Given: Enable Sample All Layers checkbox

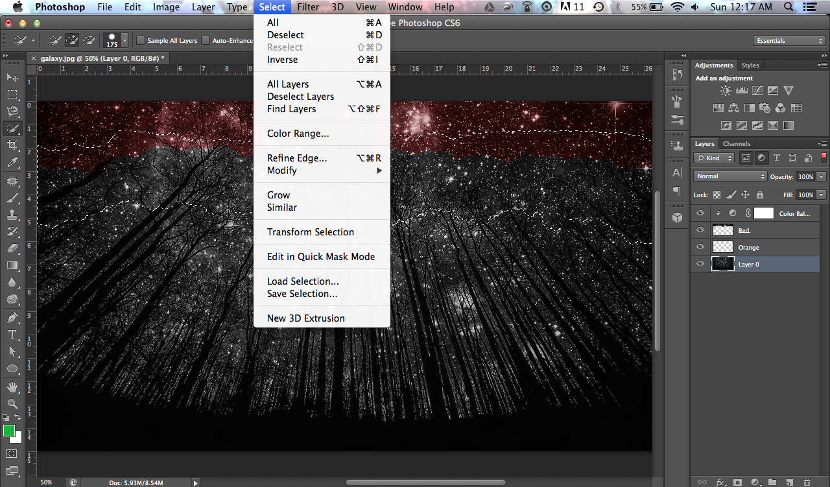Looking at the screenshot, I should point(141,40).
